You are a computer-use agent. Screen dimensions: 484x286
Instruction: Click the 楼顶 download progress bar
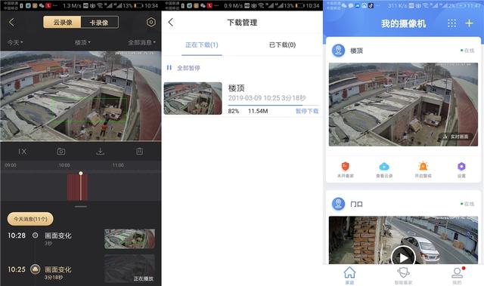tap(274, 106)
